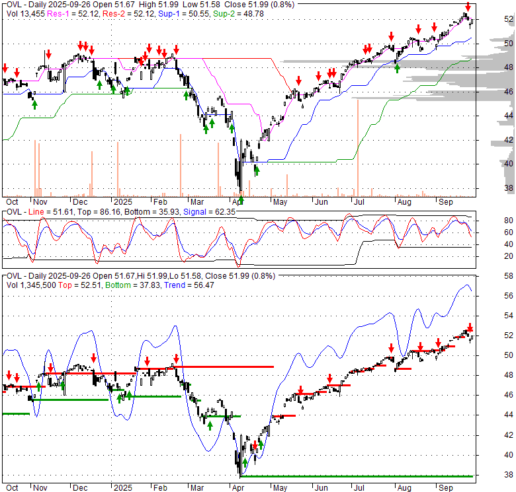The image size is (516, 492).
Task: Select the oscillator Top = 86.16 label
Action: 99,212
